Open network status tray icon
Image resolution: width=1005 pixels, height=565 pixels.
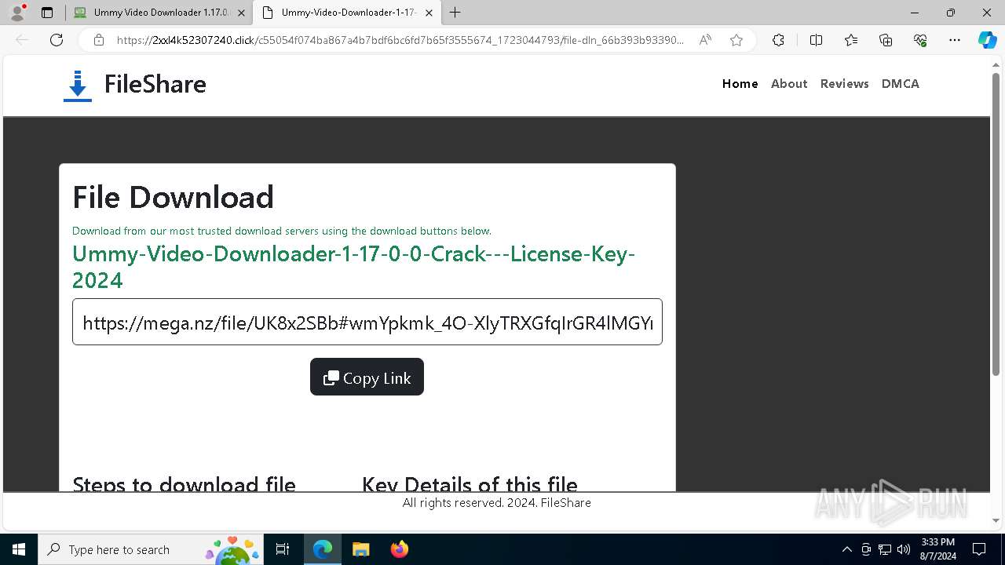[x=885, y=549]
